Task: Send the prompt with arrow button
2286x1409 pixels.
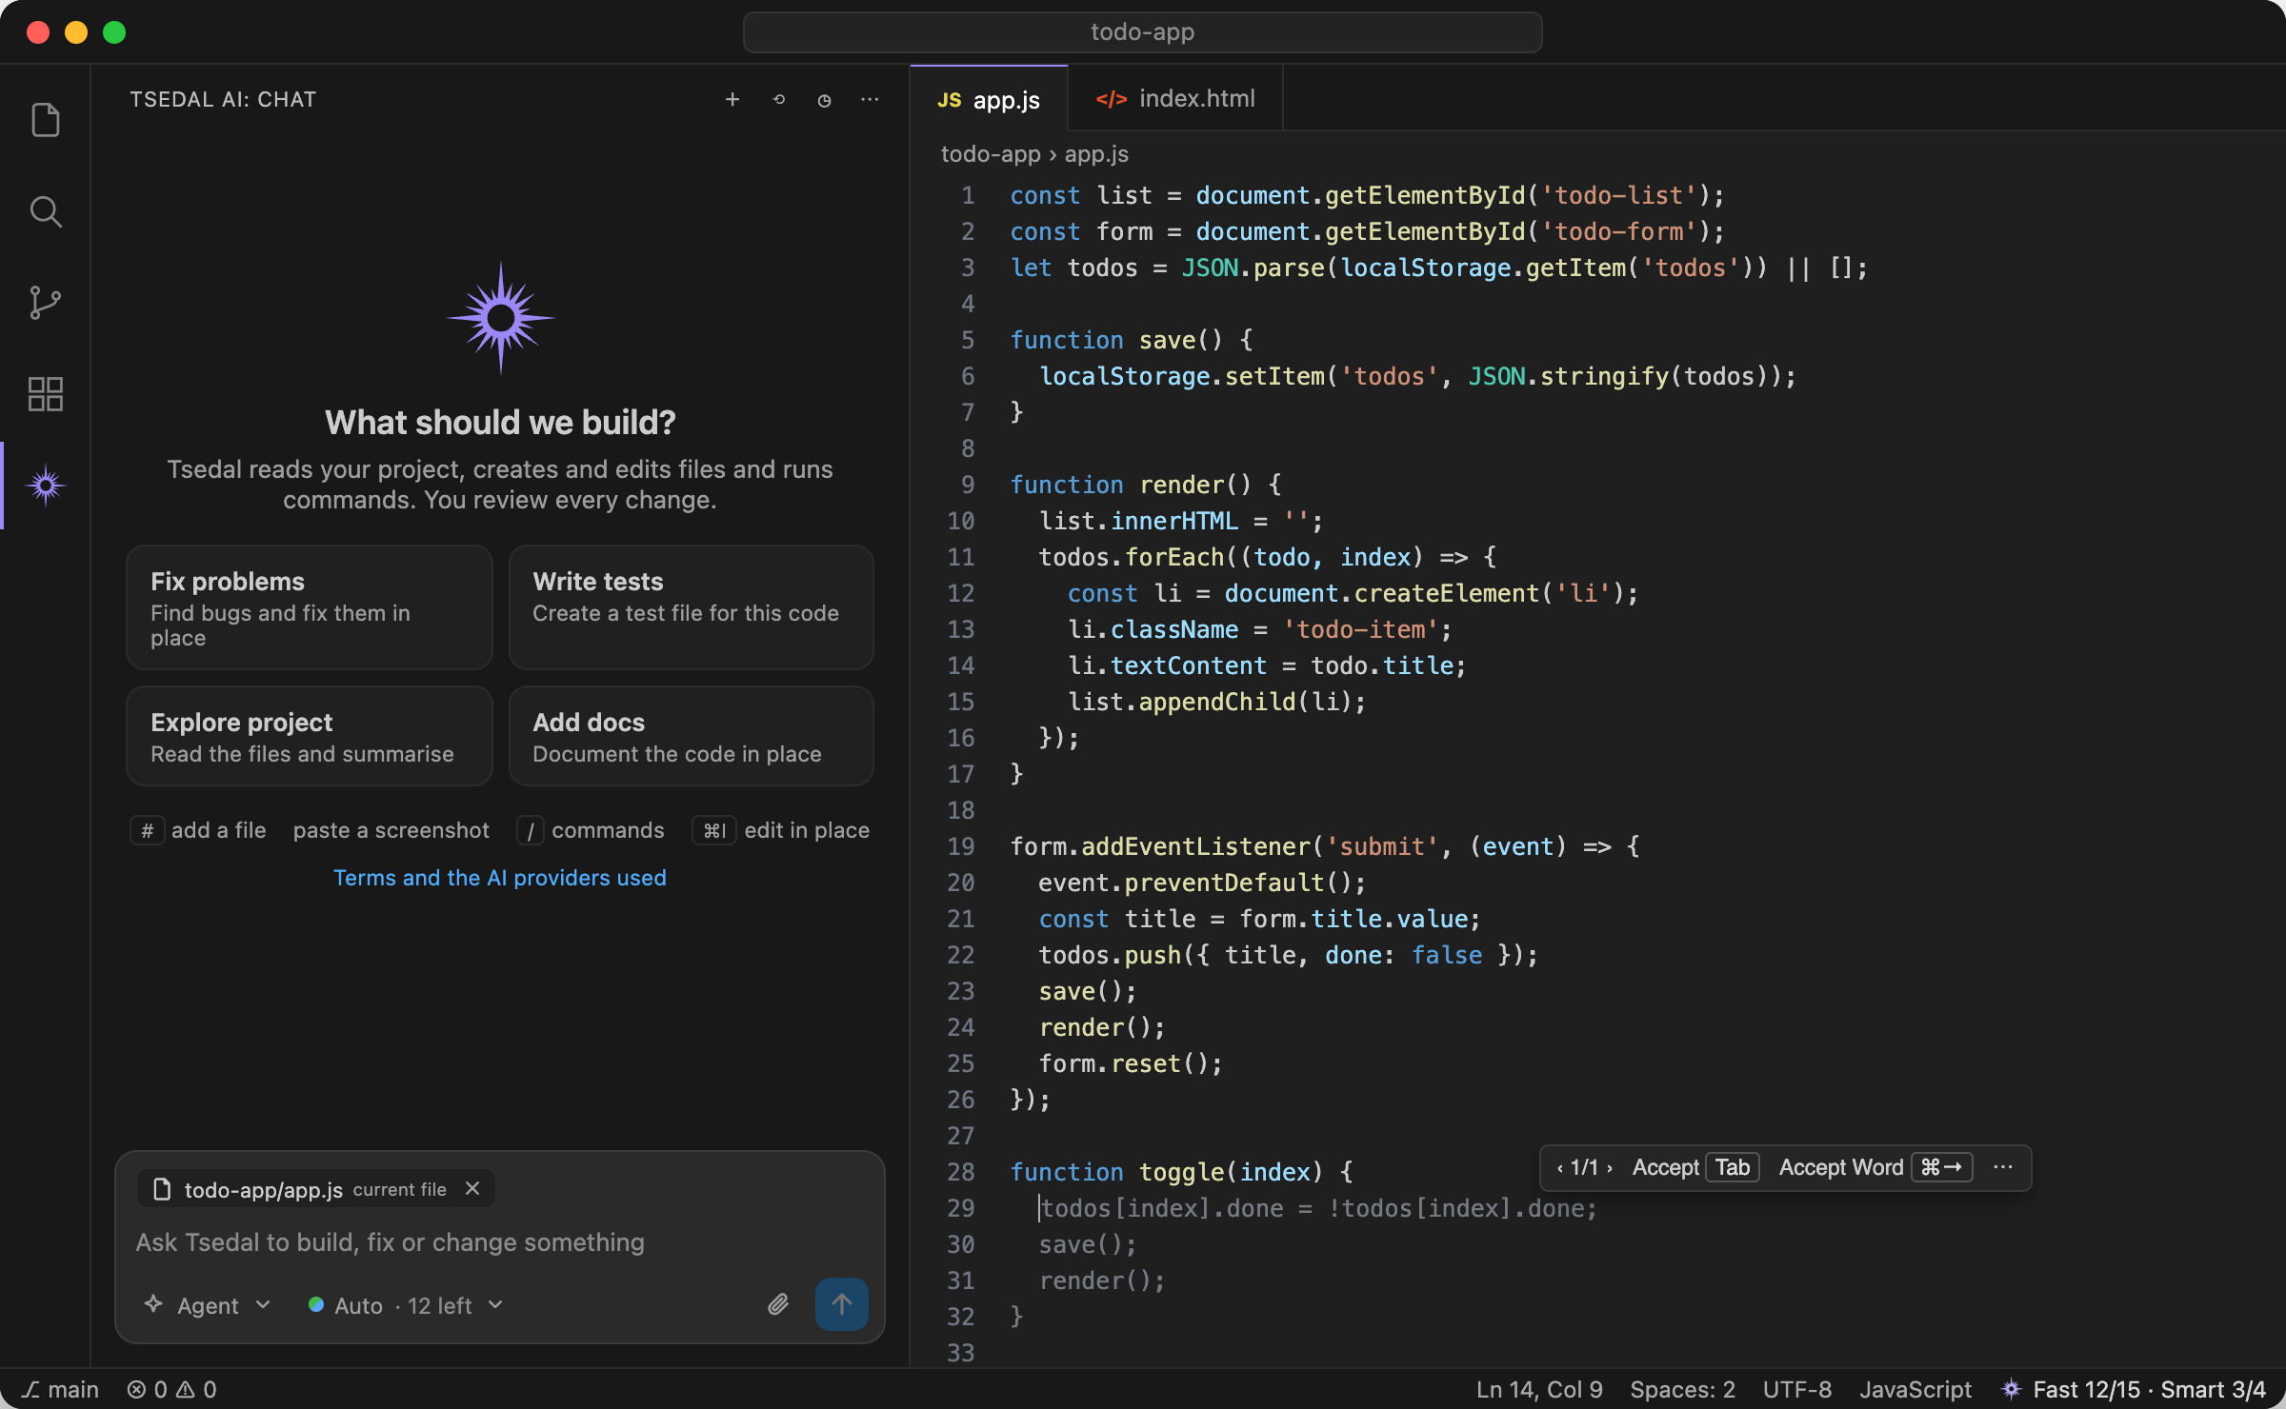Action: [x=841, y=1304]
